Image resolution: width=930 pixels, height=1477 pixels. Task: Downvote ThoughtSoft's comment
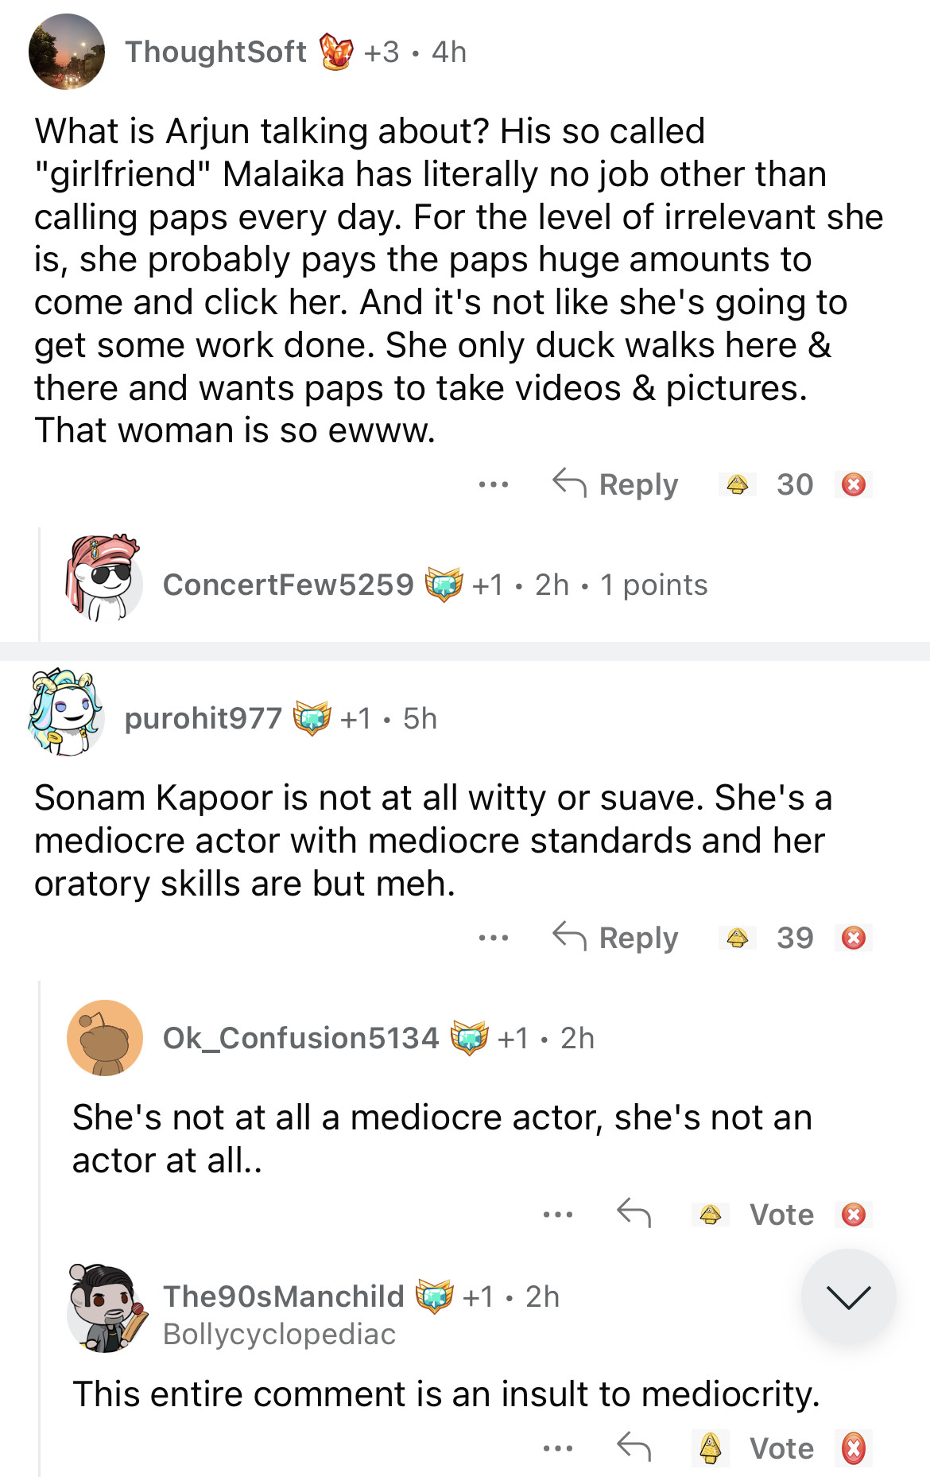[854, 484]
